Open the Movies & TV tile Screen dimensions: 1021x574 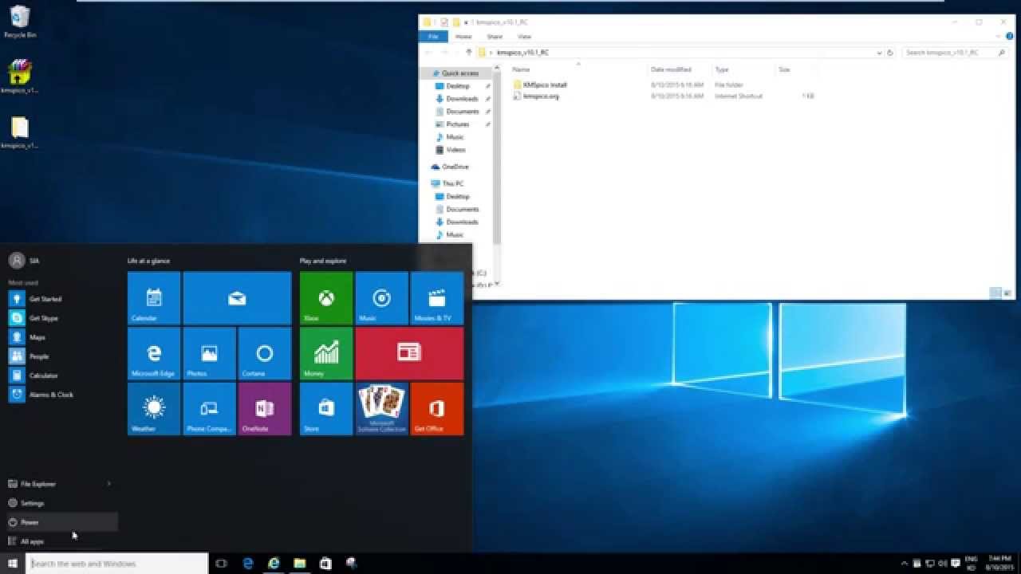point(437,298)
